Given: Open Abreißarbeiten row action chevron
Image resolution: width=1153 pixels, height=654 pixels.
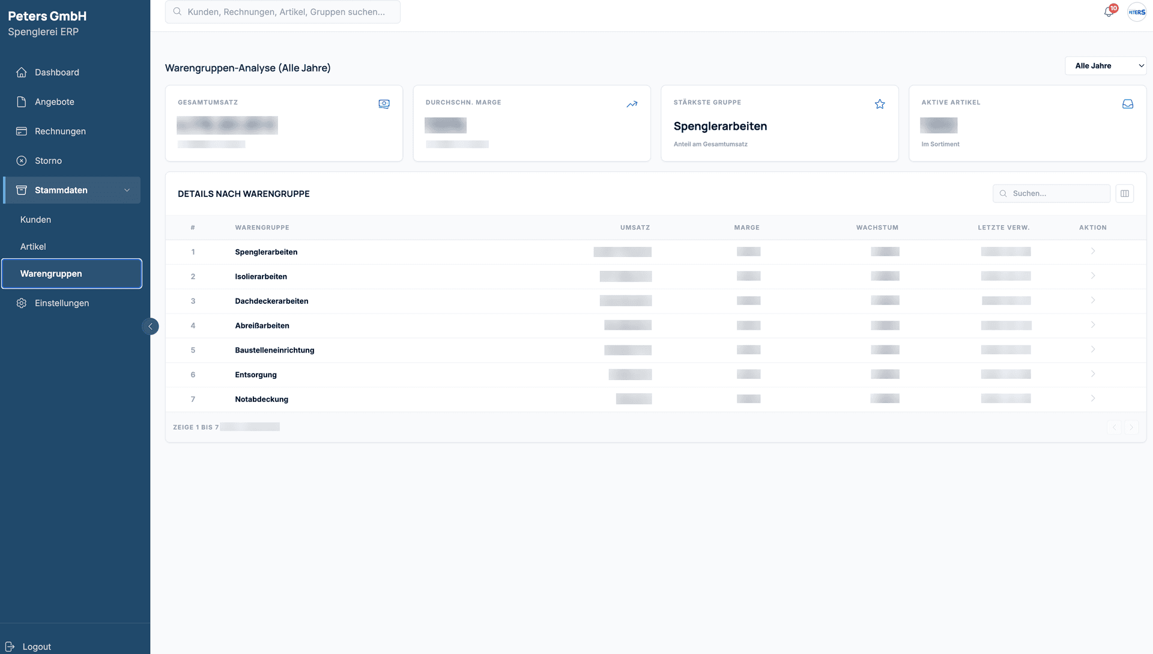Looking at the screenshot, I should click(x=1093, y=325).
